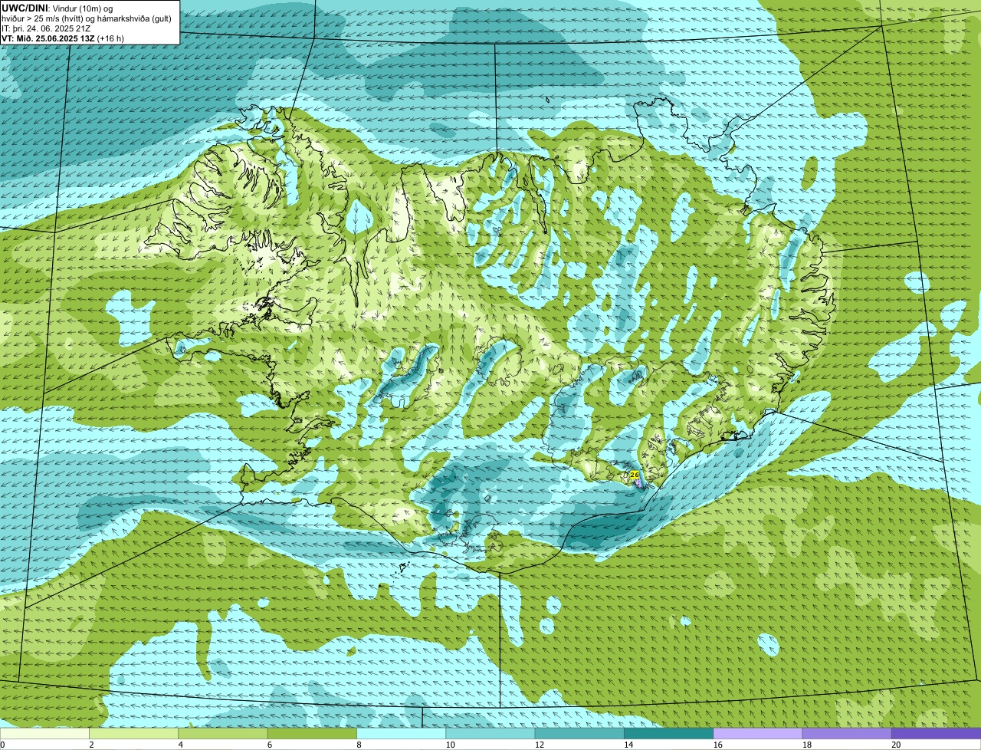Select the 6–8 m/s green legend segment

312,733
